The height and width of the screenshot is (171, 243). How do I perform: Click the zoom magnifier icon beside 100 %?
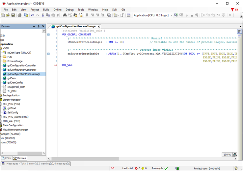235,155
